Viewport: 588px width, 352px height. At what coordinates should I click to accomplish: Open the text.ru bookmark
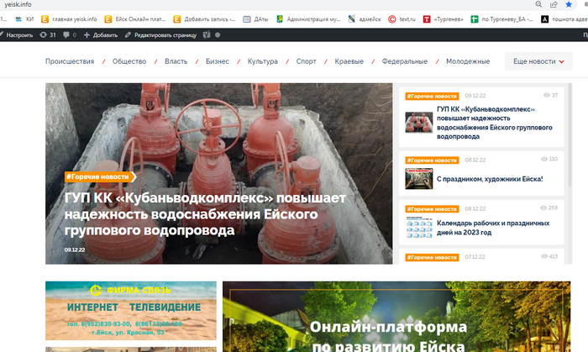[402, 19]
